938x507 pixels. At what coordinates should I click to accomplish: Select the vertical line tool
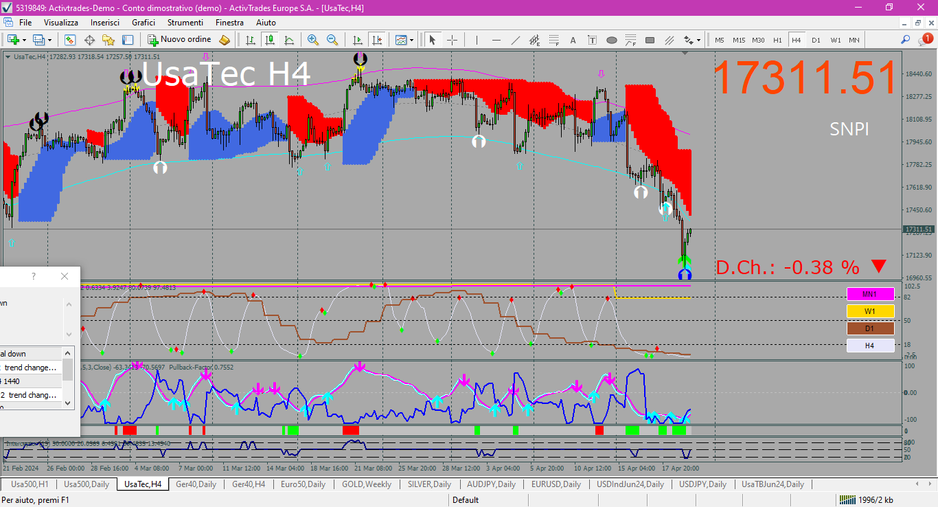click(477, 40)
